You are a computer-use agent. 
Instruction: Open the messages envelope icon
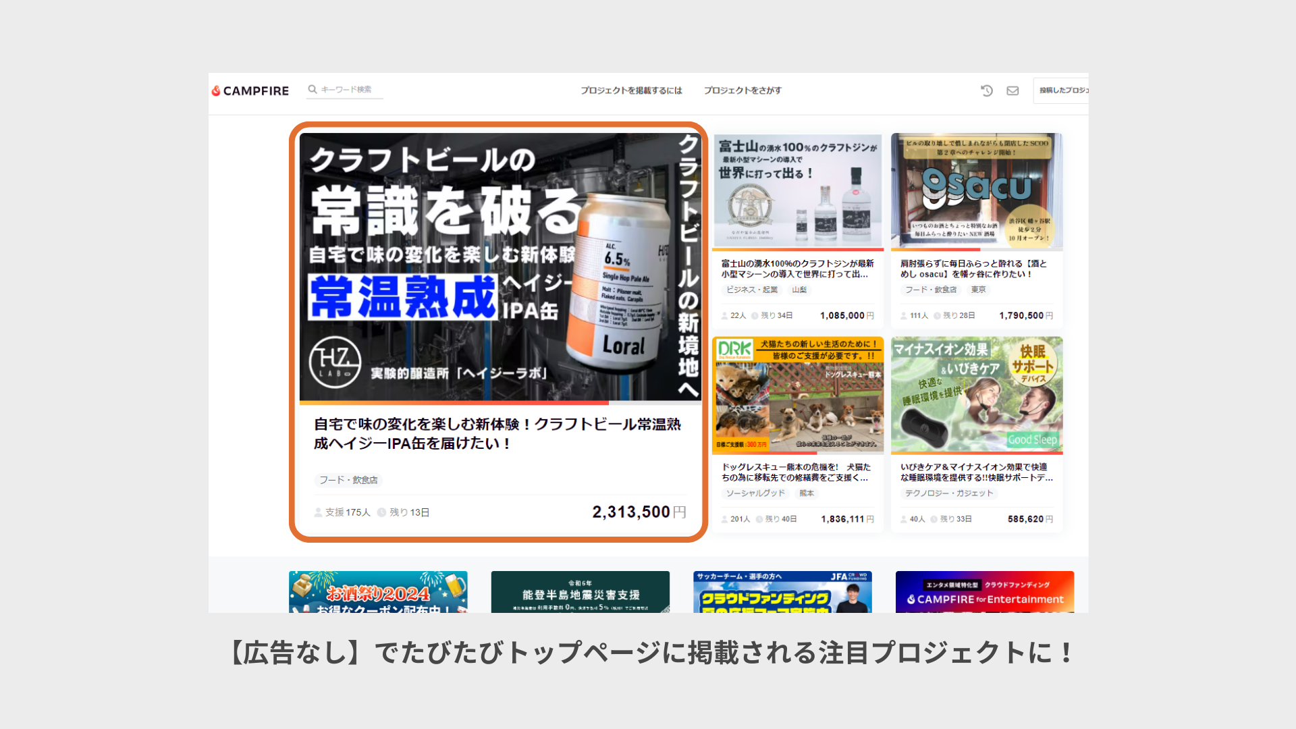click(1013, 90)
